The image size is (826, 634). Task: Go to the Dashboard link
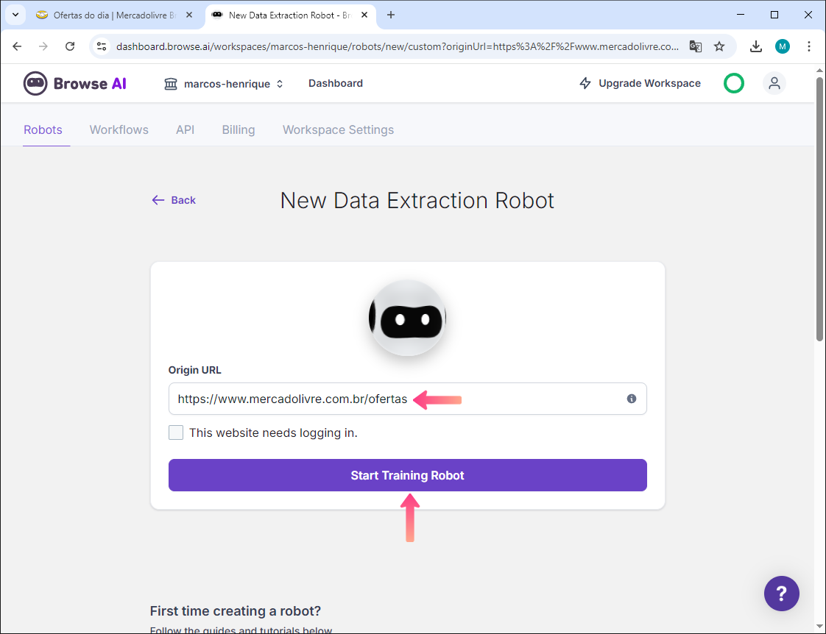click(336, 83)
